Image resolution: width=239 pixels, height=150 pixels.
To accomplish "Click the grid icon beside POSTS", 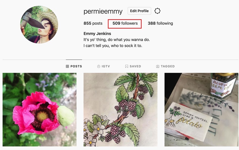I will click(x=67, y=66).
